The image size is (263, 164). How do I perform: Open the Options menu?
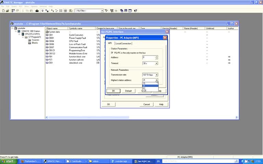click(34, 6)
